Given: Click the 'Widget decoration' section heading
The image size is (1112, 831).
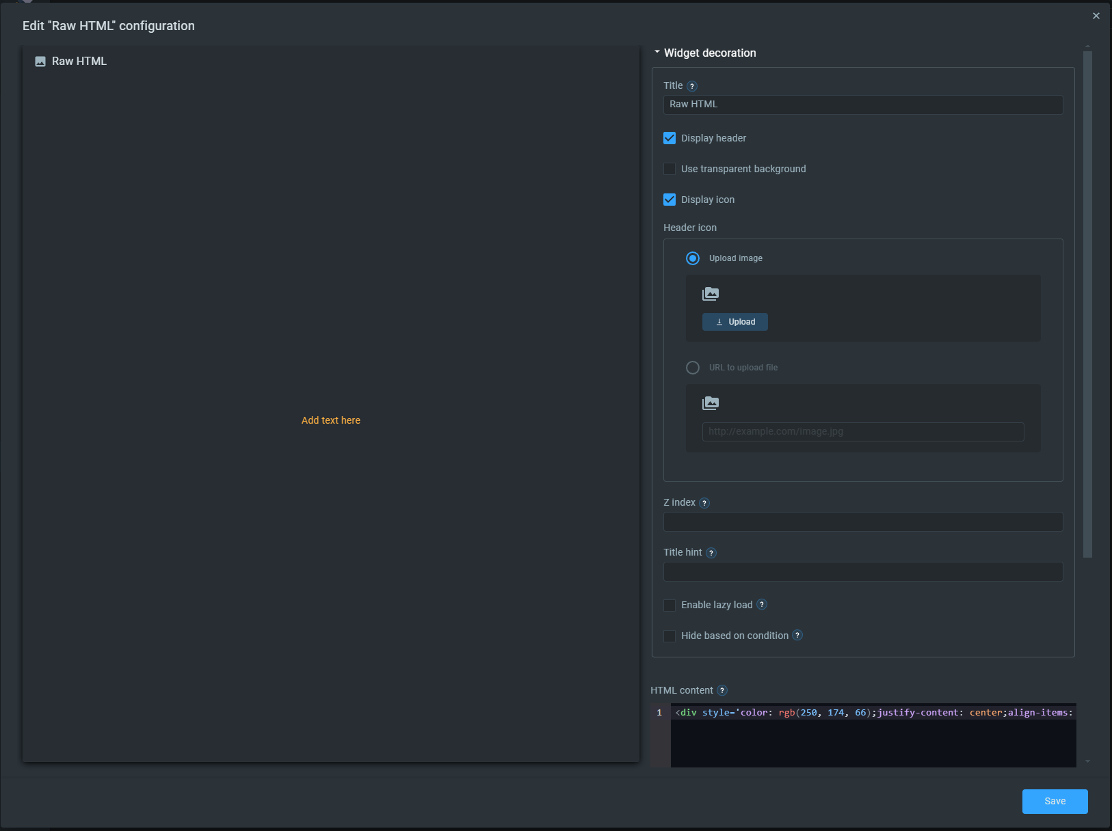Looking at the screenshot, I should point(710,53).
